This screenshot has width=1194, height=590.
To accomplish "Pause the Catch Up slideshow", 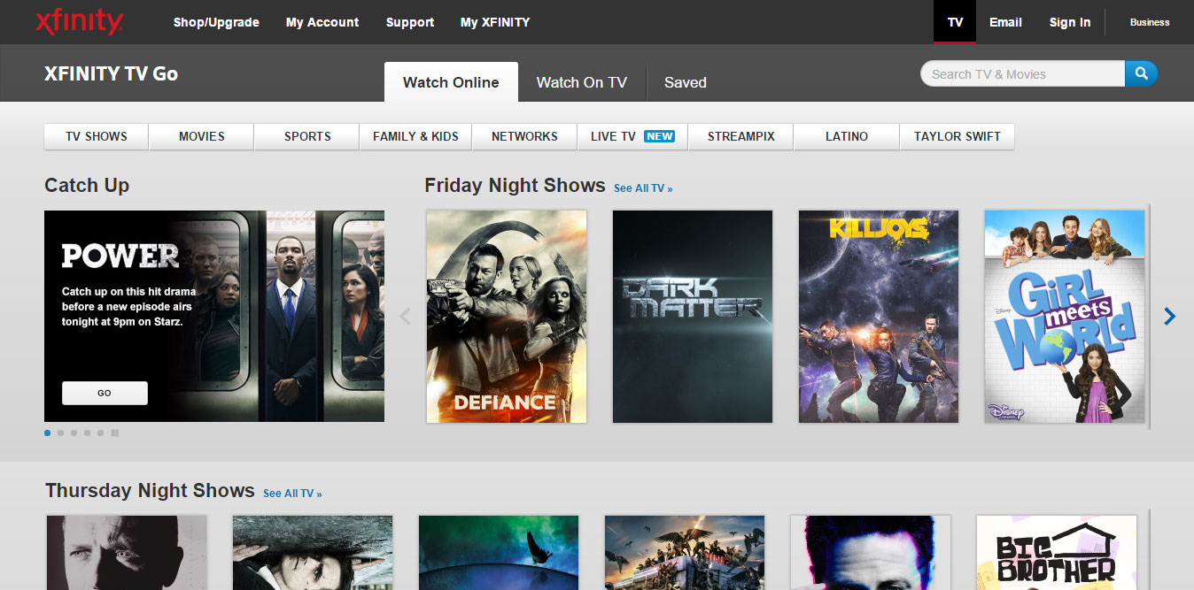I will (x=115, y=433).
